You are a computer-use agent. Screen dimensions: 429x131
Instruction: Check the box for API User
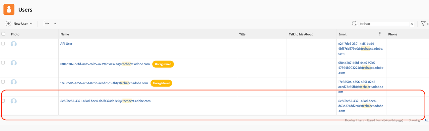pyautogui.click(x=3, y=44)
